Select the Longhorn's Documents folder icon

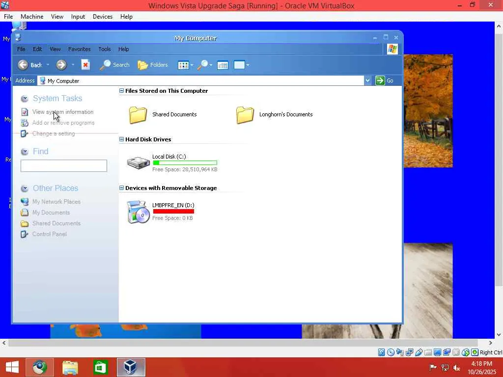pos(245,115)
